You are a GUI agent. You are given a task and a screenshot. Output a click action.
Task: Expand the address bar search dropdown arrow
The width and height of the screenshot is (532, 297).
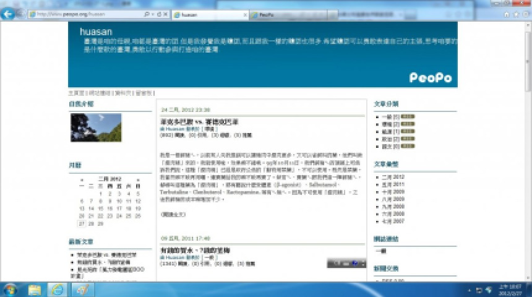click(152, 14)
